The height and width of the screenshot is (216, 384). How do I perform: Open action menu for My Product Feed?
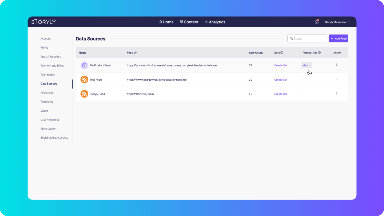[336, 65]
